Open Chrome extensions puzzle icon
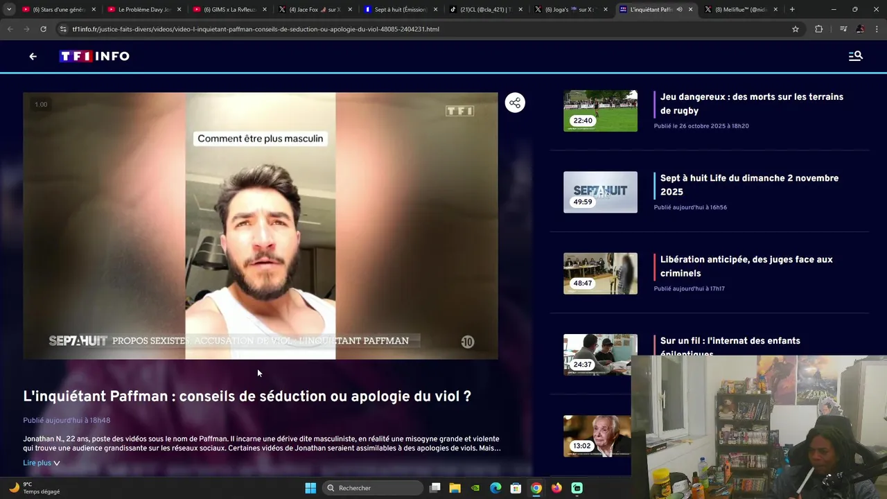This screenshot has width=887, height=499. coord(818,29)
